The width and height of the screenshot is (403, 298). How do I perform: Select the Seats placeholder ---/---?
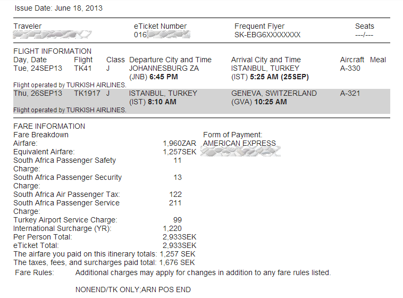click(364, 35)
